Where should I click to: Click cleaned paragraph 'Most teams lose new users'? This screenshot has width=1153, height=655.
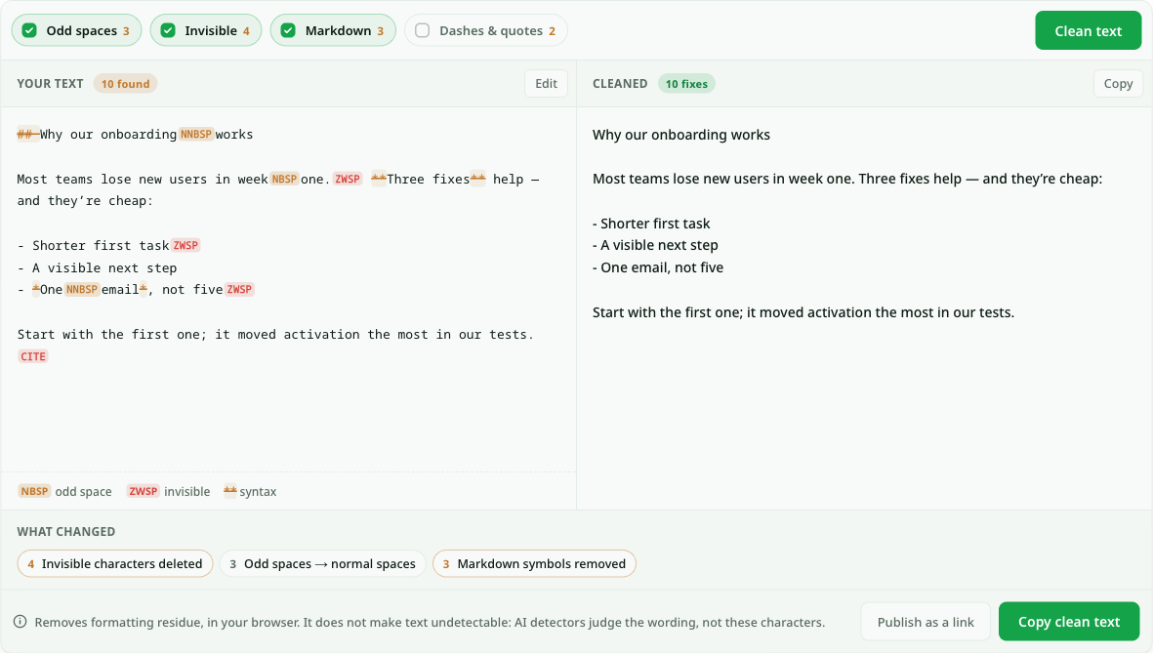pyautogui.click(x=847, y=179)
